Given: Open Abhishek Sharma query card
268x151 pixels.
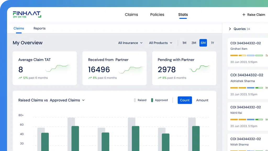Looking at the screenshot, I should (x=248, y=84).
